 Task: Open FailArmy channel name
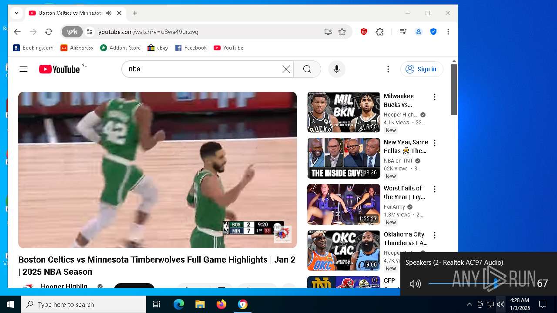(x=394, y=207)
